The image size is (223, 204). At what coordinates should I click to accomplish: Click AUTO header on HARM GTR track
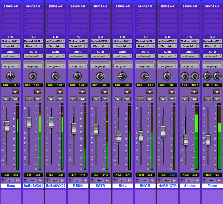click(167, 52)
